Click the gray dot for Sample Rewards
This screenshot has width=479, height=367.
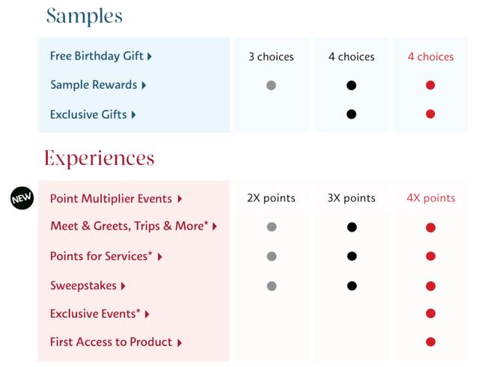(271, 85)
